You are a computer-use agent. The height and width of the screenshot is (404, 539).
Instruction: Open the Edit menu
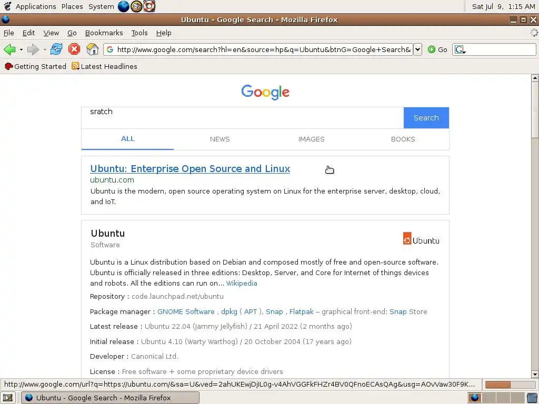pyautogui.click(x=28, y=33)
